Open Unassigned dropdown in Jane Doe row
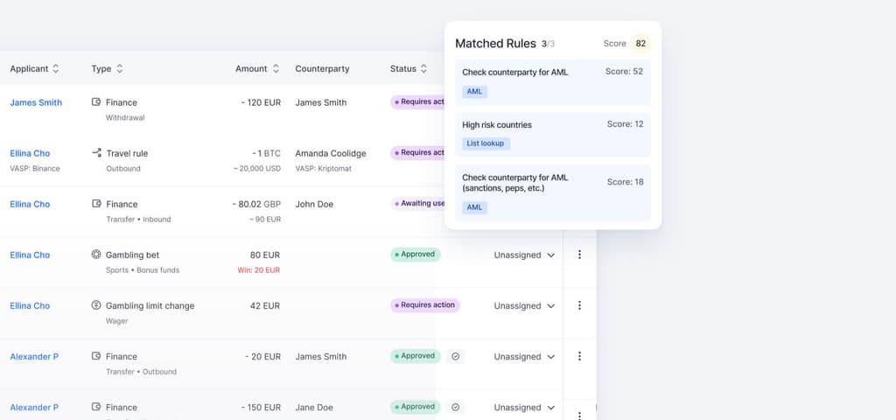Viewport: 896px width, 420px height. 524,408
